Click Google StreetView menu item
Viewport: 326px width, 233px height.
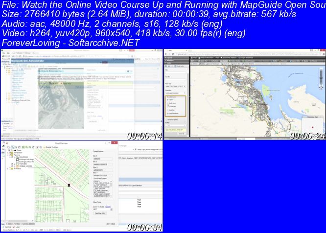point(246,58)
